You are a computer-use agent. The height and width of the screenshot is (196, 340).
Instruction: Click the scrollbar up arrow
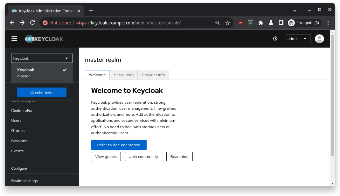coord(332,32)
